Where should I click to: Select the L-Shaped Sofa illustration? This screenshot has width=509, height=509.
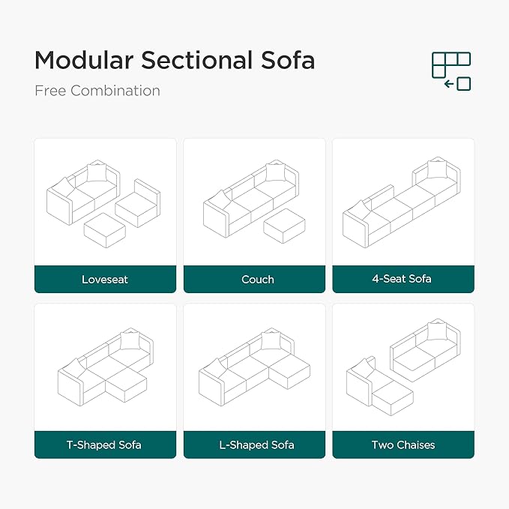(254, 367)
